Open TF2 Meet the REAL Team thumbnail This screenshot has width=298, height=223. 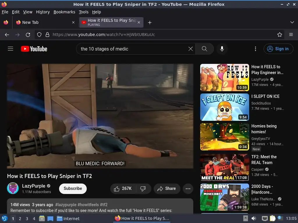point(224,167)
